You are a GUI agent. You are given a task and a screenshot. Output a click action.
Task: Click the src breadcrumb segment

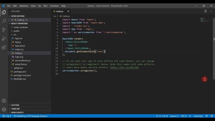(x=55, y=16)
